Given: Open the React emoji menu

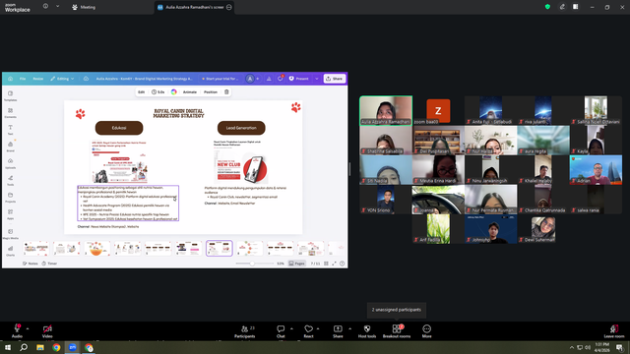Looking at the screenshot, I should (308, 331).
